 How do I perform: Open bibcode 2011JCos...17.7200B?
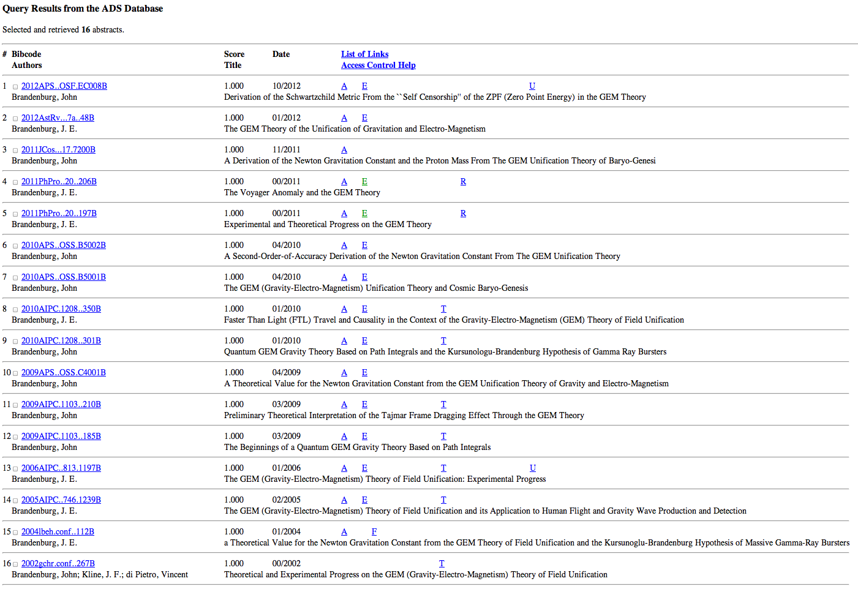click(x=58, y=149)
